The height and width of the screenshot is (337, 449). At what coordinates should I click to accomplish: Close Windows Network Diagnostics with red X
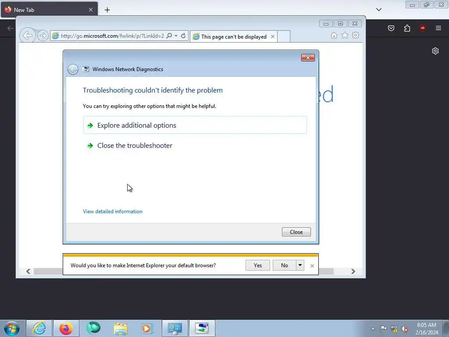(x=308, y=57)
